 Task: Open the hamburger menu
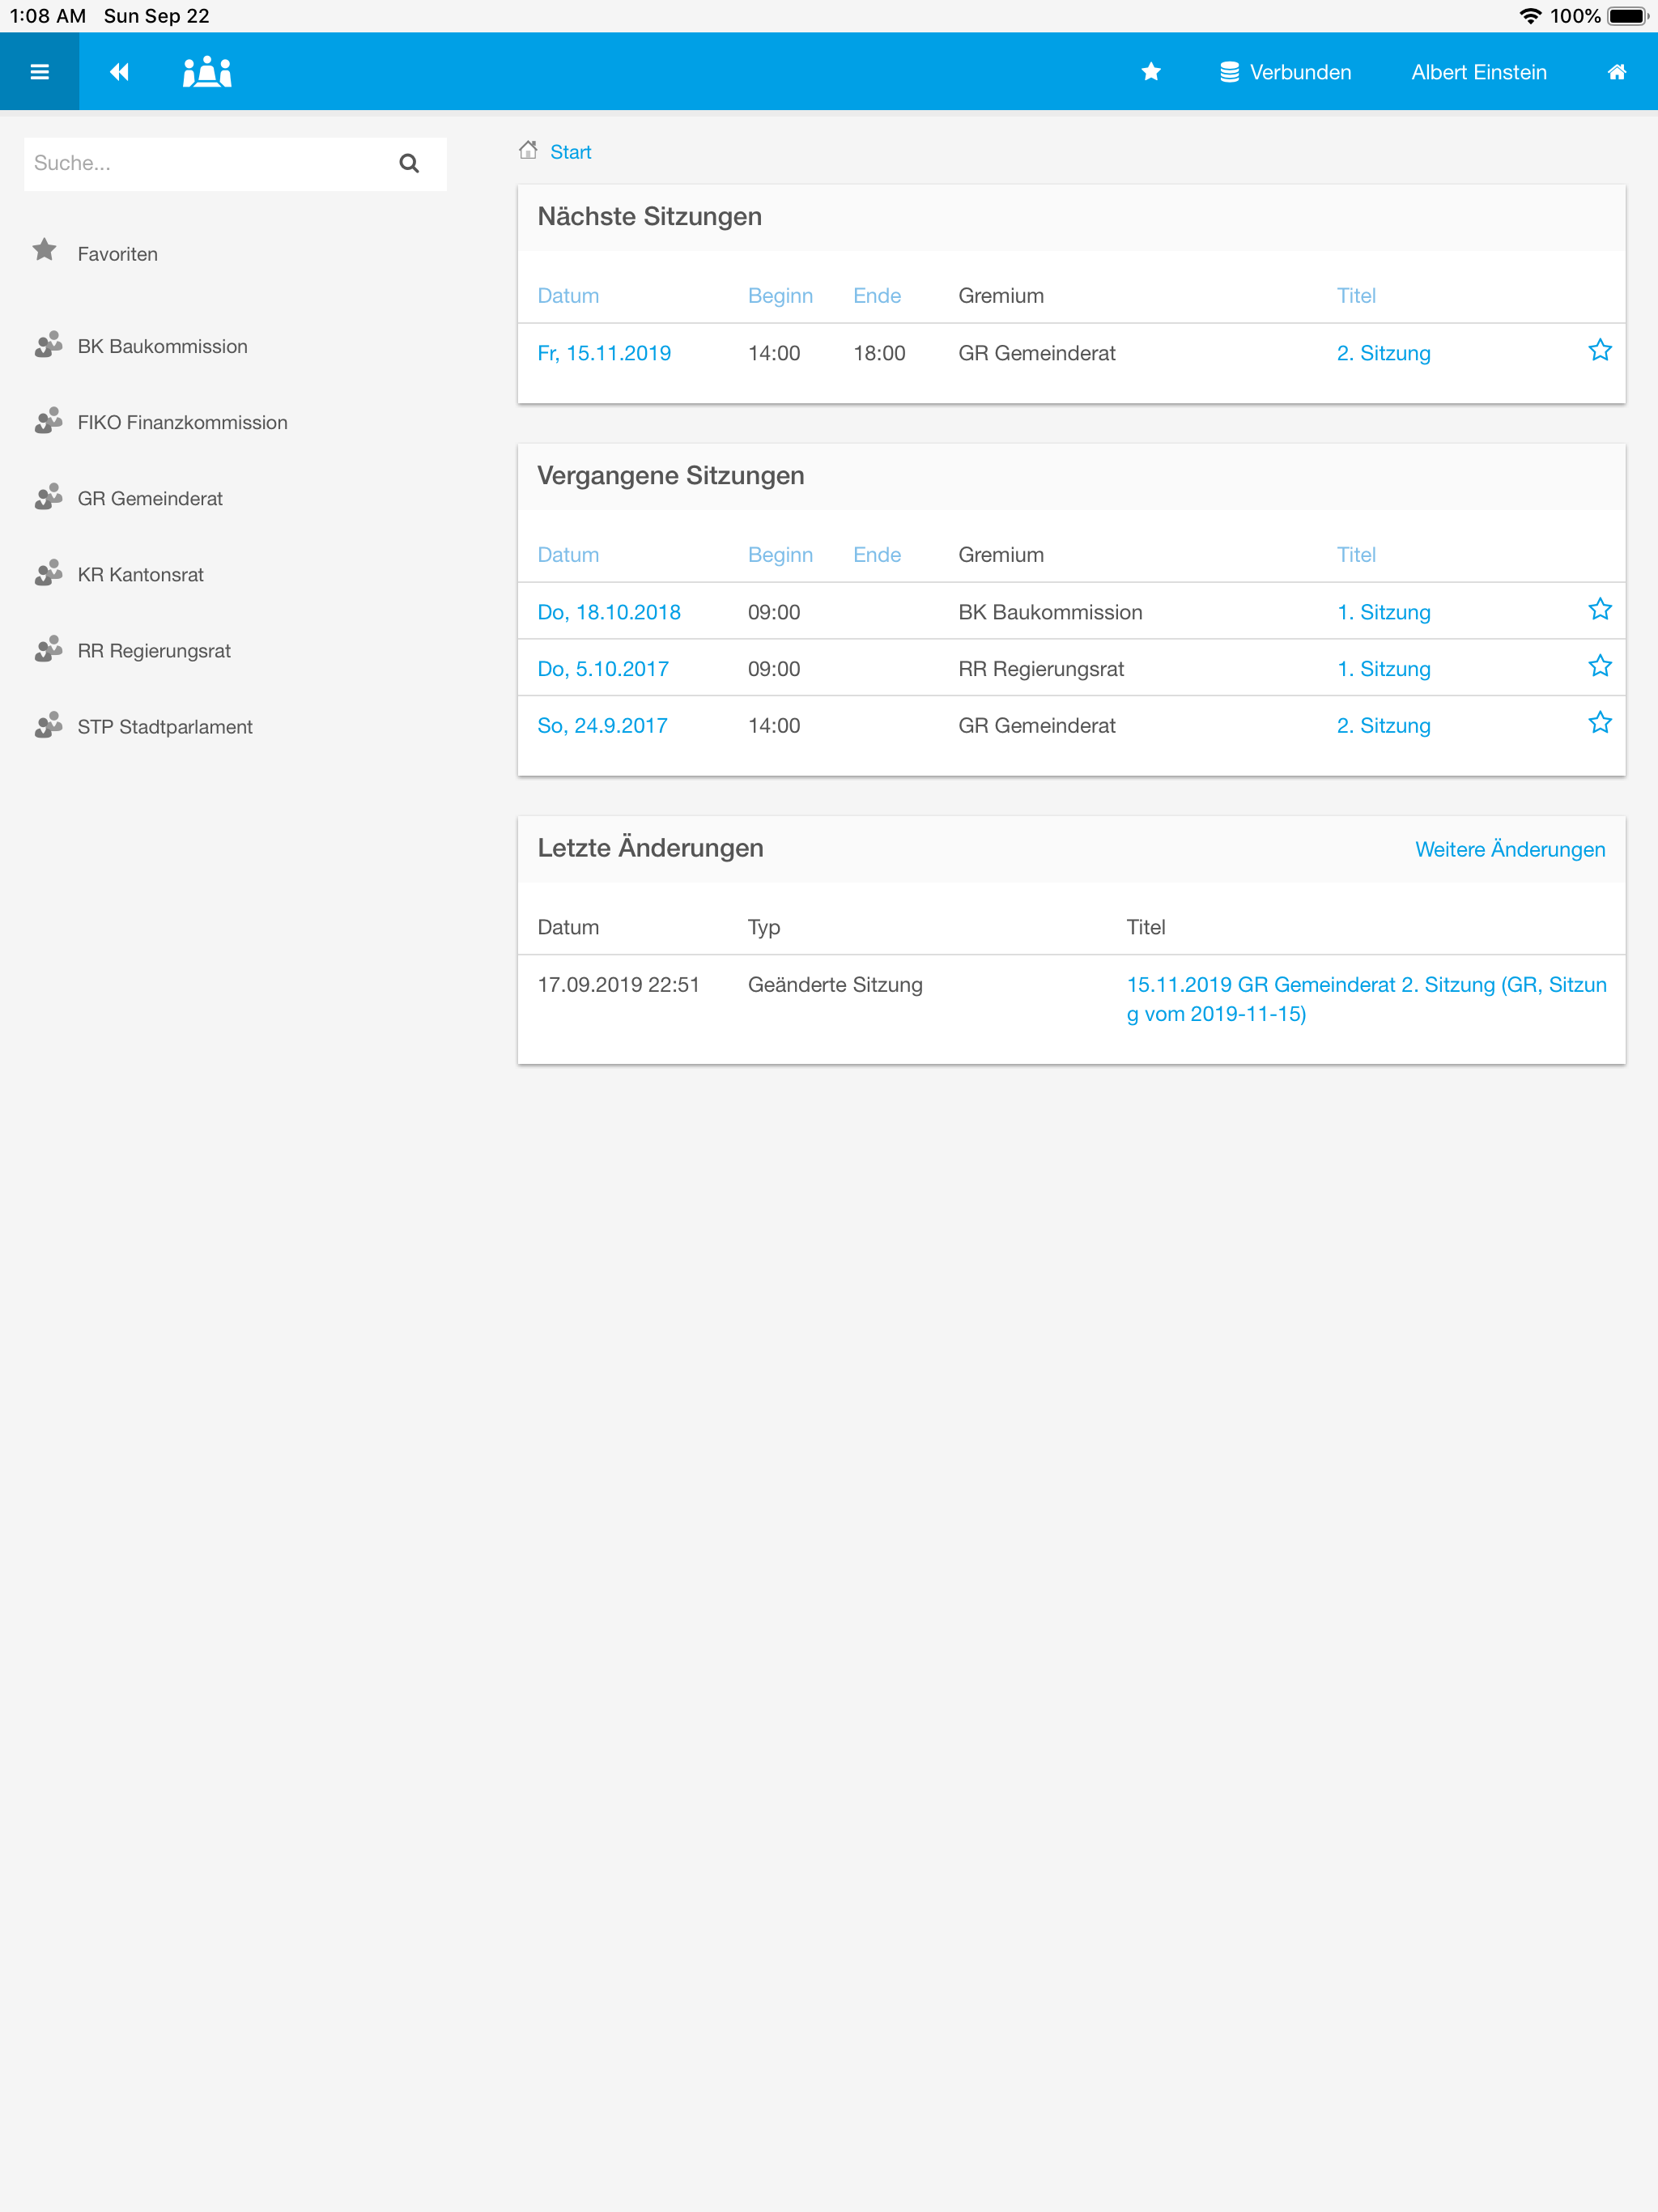(x=39, y=72)
